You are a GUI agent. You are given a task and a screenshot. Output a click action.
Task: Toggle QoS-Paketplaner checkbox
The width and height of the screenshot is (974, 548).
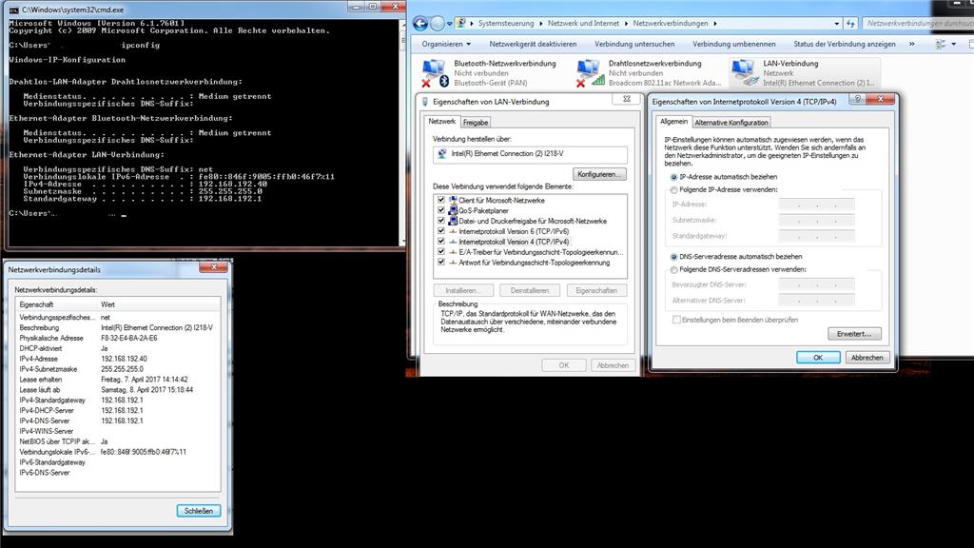[441, 210]
